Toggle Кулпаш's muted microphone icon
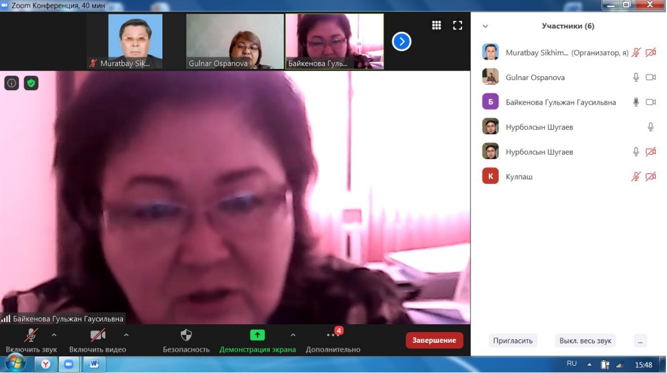This screenshot has height=373, width=667. 636,177
